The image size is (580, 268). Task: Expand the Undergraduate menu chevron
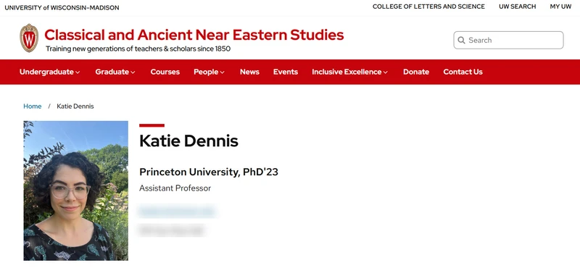78,72
